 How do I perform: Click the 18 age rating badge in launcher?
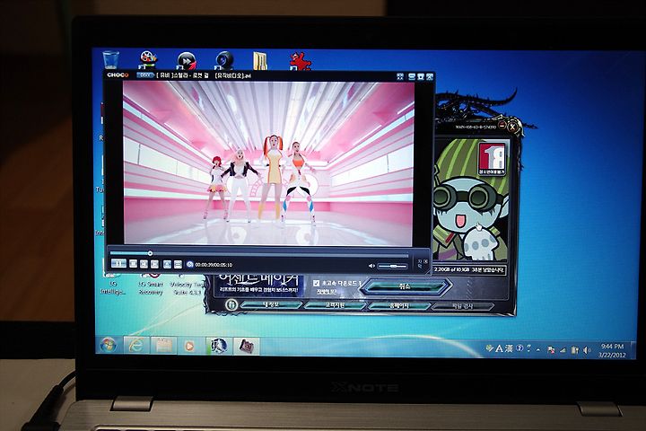coord(492,158)
